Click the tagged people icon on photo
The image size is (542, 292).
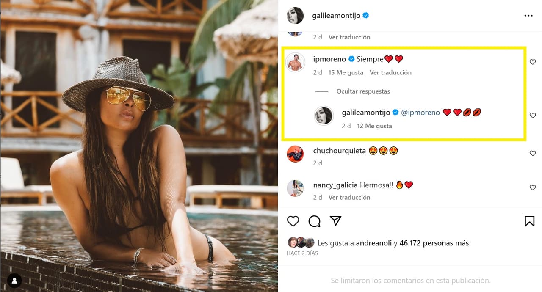(14, 280)
